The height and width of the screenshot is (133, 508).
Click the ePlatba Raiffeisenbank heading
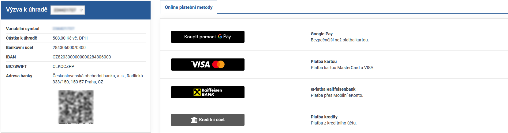pyautogui.click(x=333, y=89)
